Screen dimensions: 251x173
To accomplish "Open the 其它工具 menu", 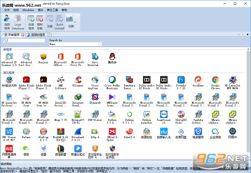I will (52, 10).
